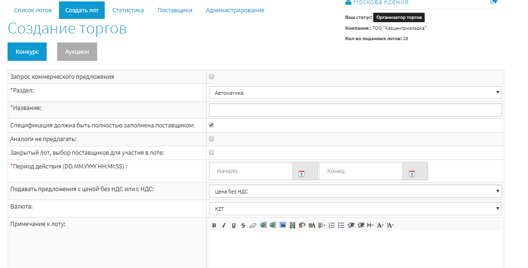Click the text color icon

tap(312, 225)
